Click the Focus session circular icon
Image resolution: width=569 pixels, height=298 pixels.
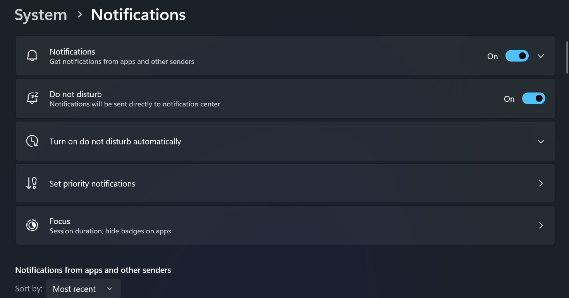[32, 225]
